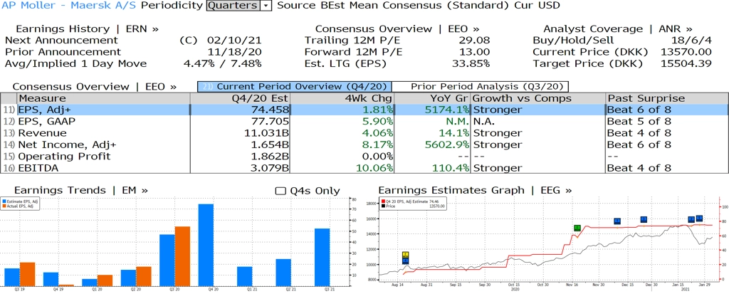Click orange Actual EPS, Adj legend swatch

4,205
